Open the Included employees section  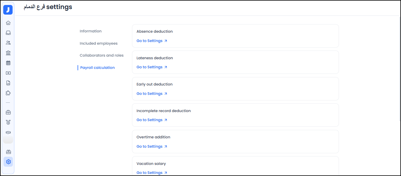pos(98,43)
